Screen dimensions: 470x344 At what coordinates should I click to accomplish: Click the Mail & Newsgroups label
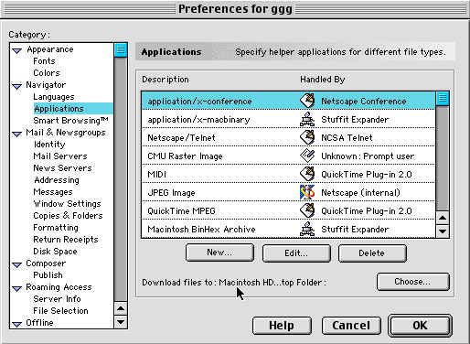[66, 133]
